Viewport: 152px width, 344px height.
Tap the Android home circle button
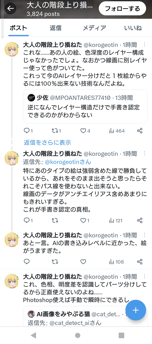coord(78,335)
